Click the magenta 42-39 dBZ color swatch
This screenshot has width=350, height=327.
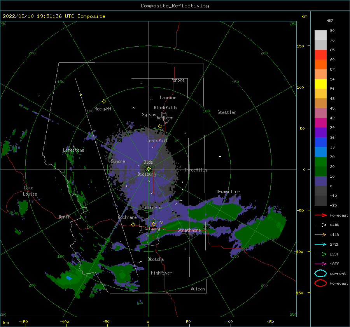point(320,122)
